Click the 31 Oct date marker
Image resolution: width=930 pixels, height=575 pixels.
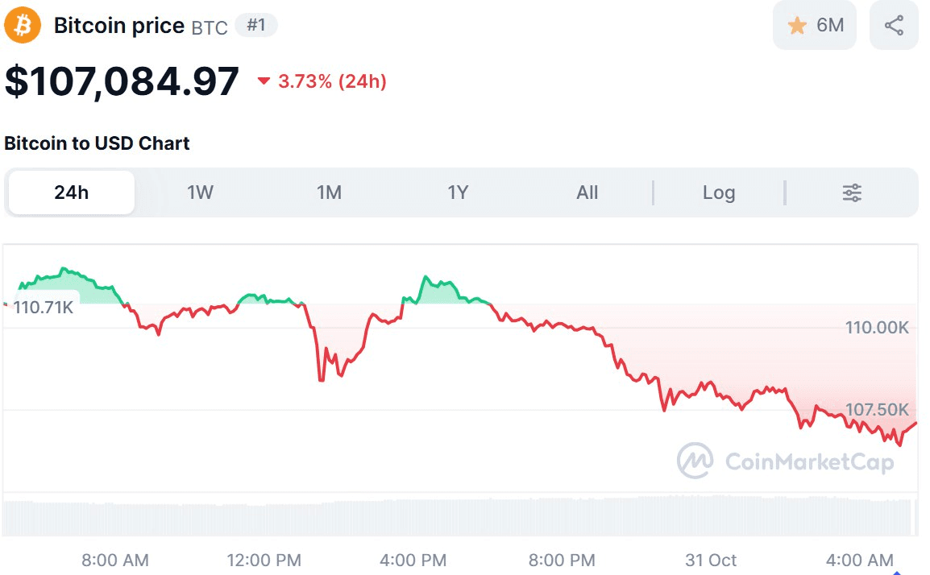point(711,560)
